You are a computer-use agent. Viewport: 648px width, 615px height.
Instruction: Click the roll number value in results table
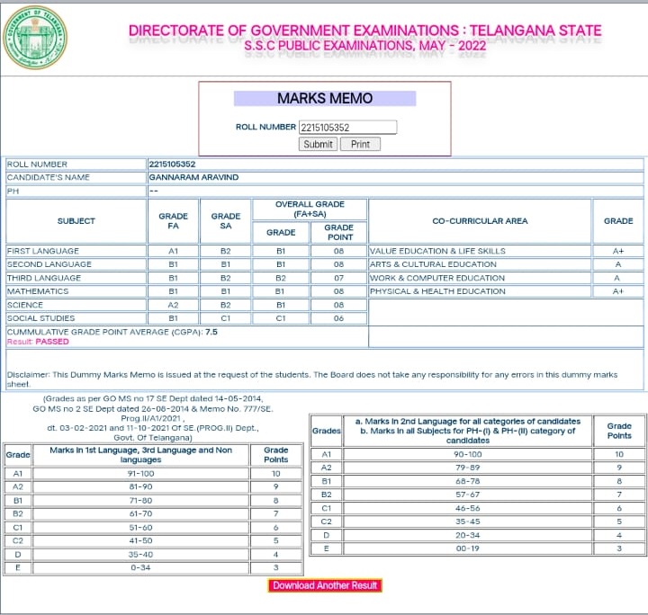click(x=172, y=165)
